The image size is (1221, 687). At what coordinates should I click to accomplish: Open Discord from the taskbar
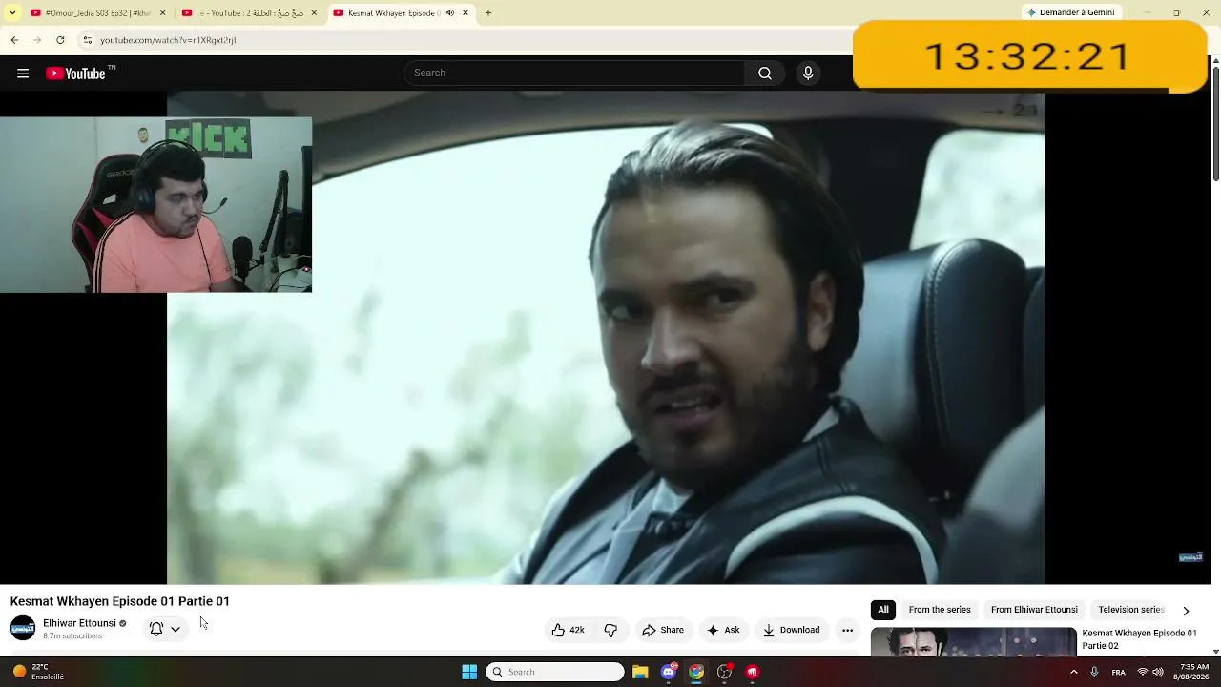point(669,672)
